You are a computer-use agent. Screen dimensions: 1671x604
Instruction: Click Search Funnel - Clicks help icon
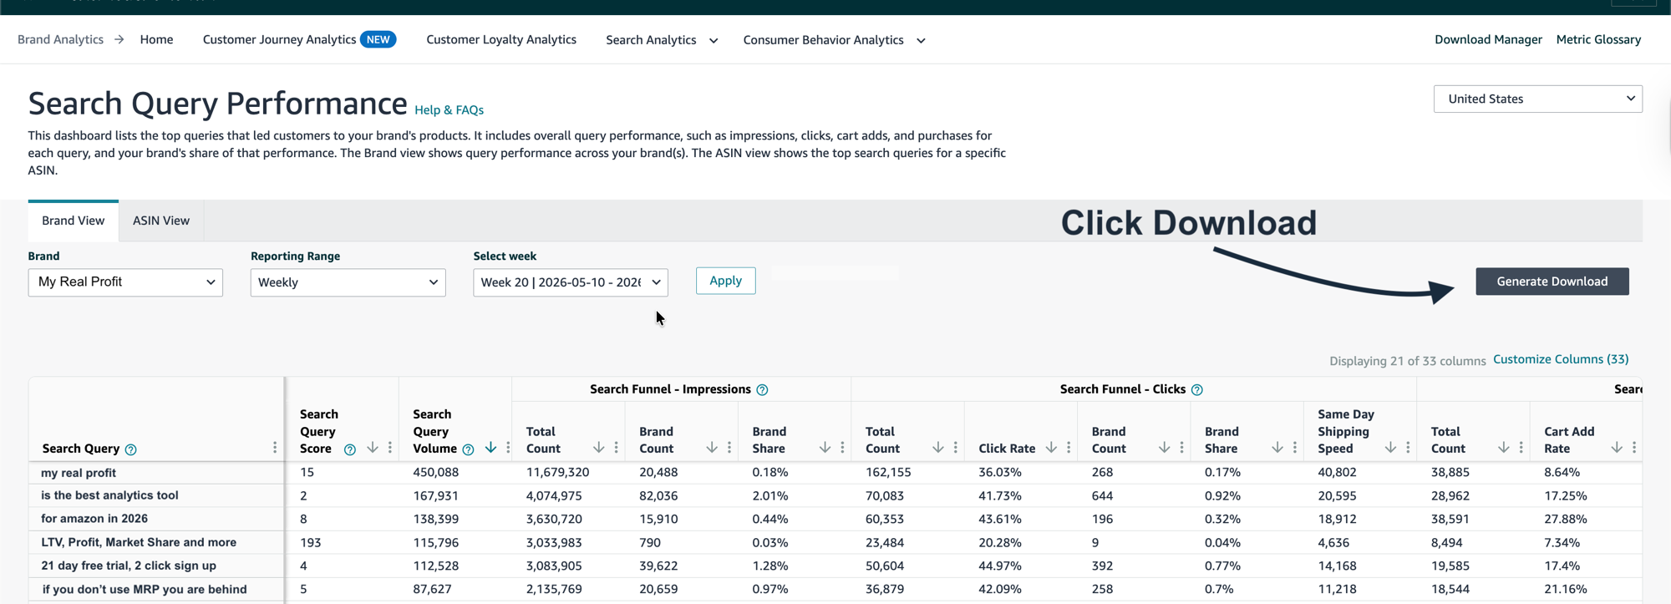coord(1196,390)
